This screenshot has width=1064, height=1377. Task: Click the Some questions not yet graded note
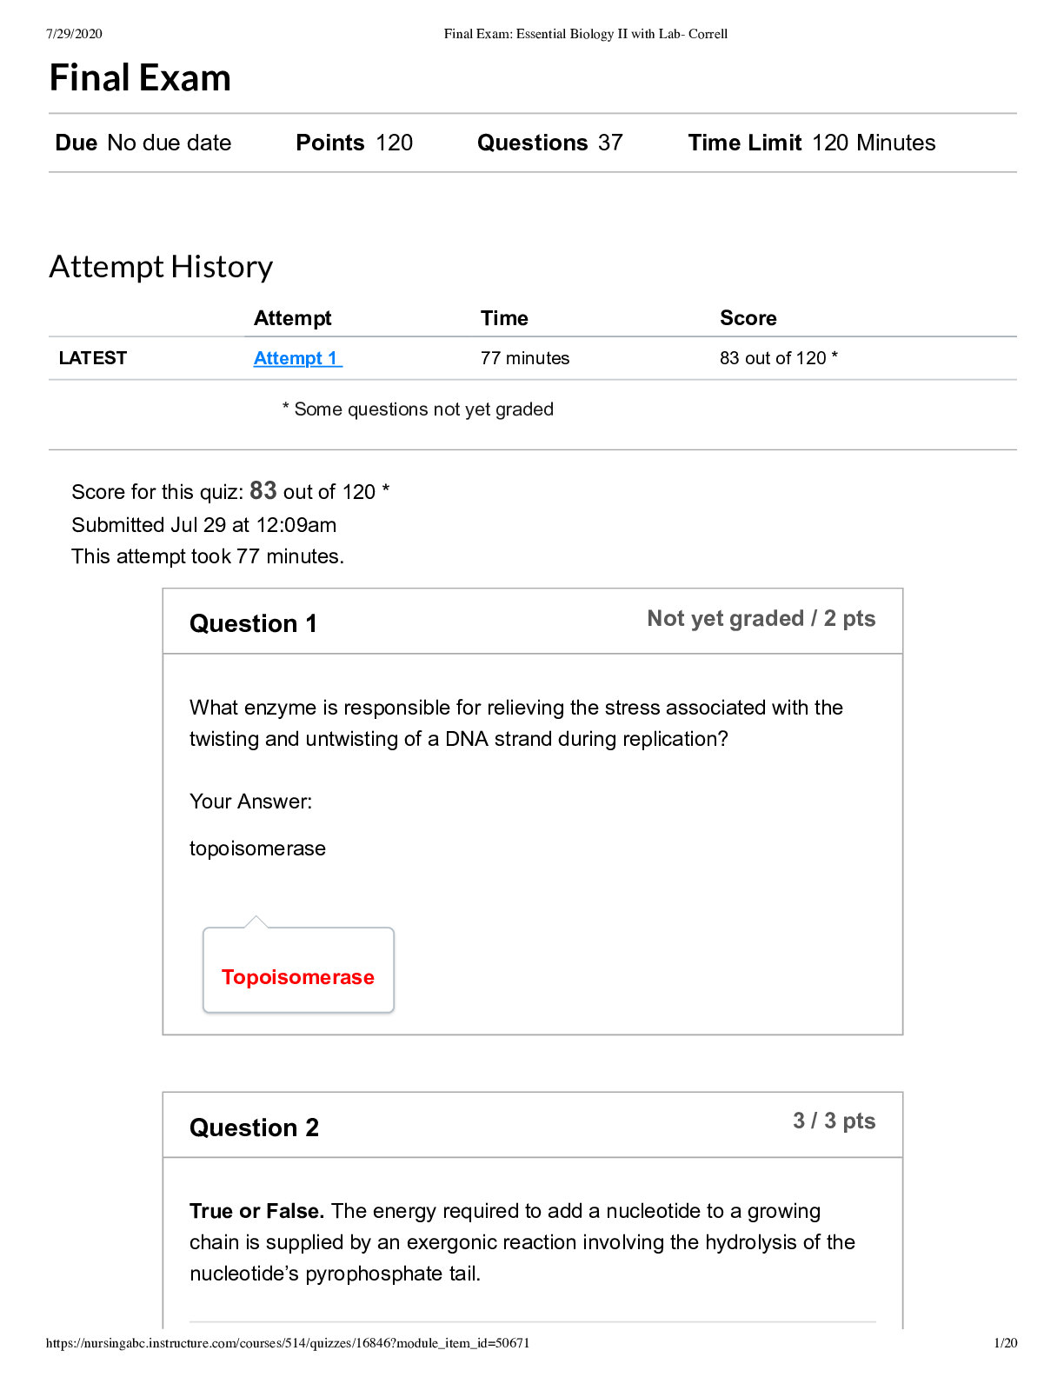(x=418, y=409)
